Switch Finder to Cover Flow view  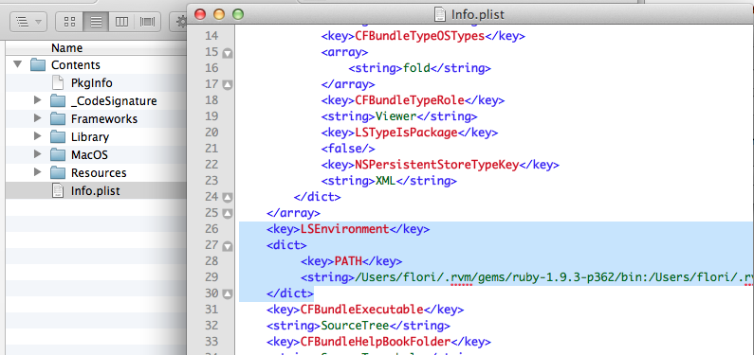[x=147, y=22]
